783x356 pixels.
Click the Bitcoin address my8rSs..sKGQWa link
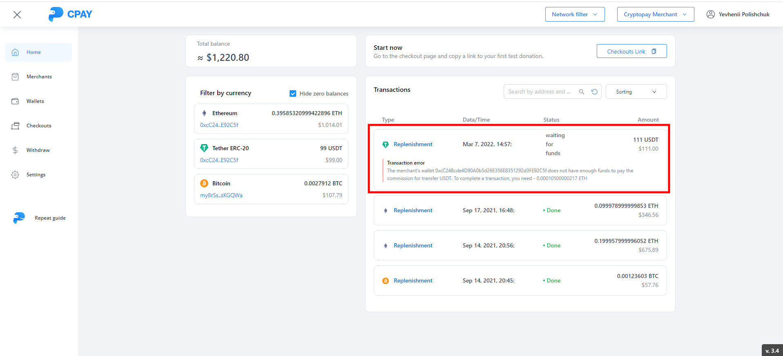coord(221,195)
